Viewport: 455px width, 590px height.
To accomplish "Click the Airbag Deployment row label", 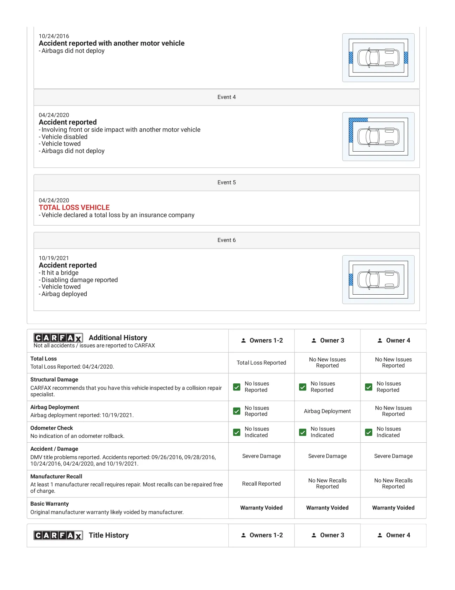I will [55, 407].
